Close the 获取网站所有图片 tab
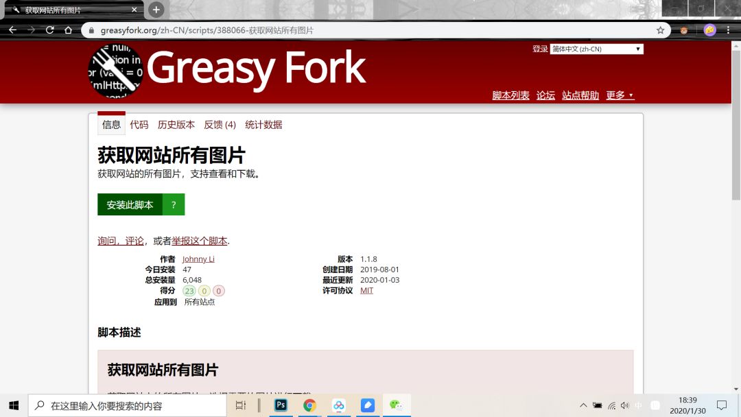This screenshot has width=741, height=417. 134,10
